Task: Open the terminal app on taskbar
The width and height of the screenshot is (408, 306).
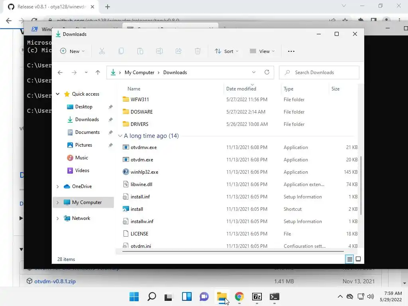Action: [x=274, y=296]
